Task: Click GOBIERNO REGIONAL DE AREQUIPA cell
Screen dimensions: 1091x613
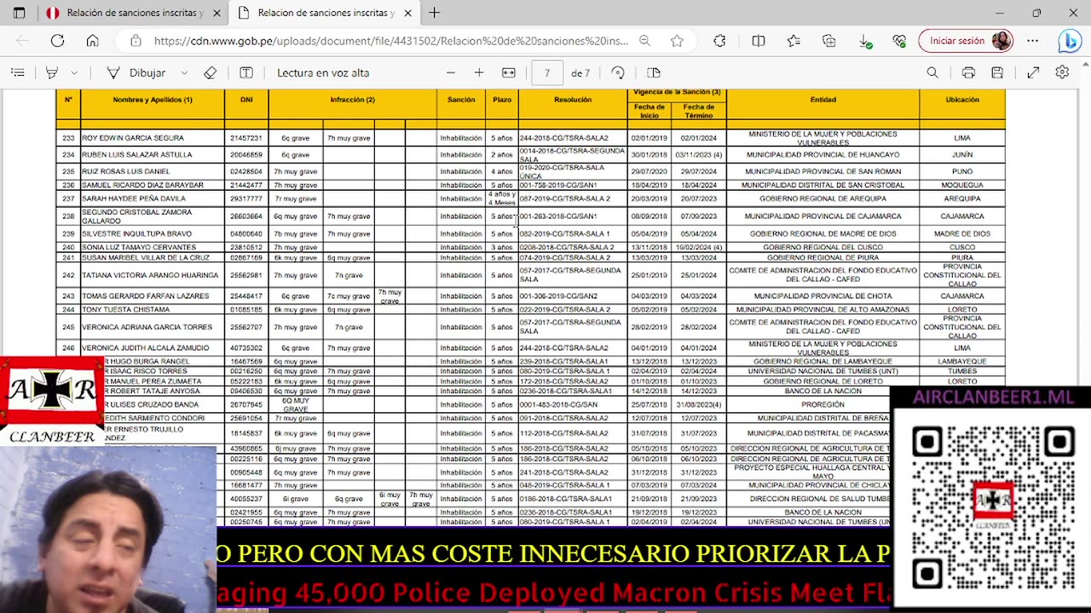Action: click(823, 198)
